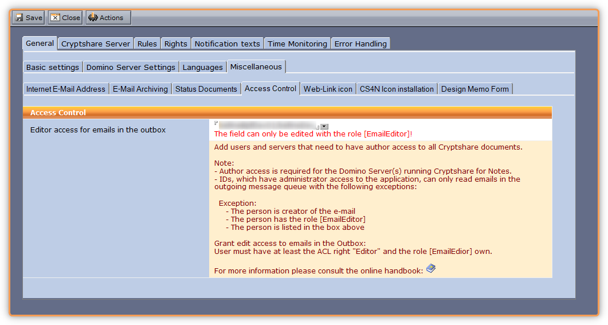Expand the editor access names dropdown arrow
Viewport: 608px width, 325px height.
point(324,127)
